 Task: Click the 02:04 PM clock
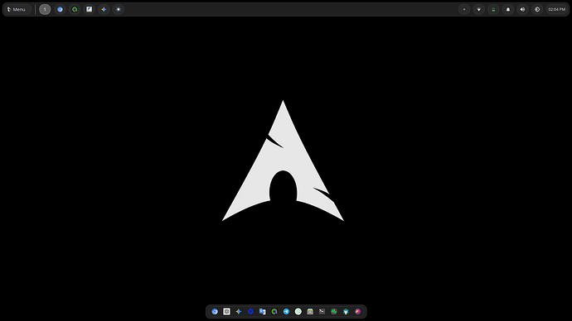click(x=557, y=9)
